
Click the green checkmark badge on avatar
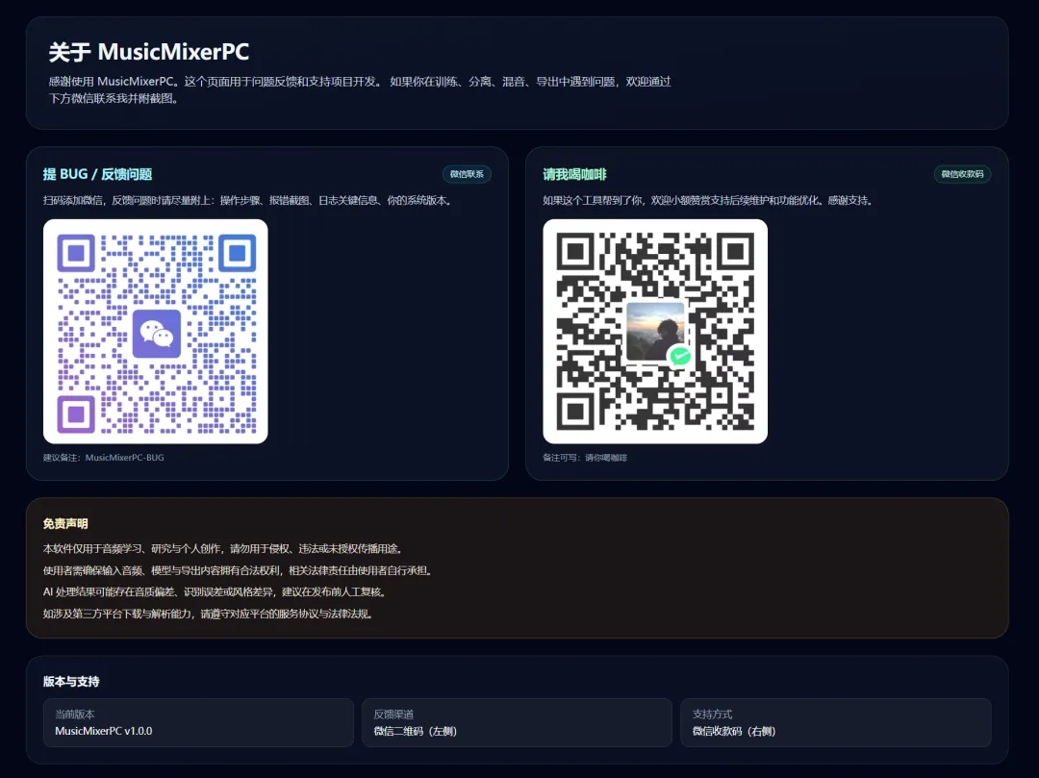point(680,356)
